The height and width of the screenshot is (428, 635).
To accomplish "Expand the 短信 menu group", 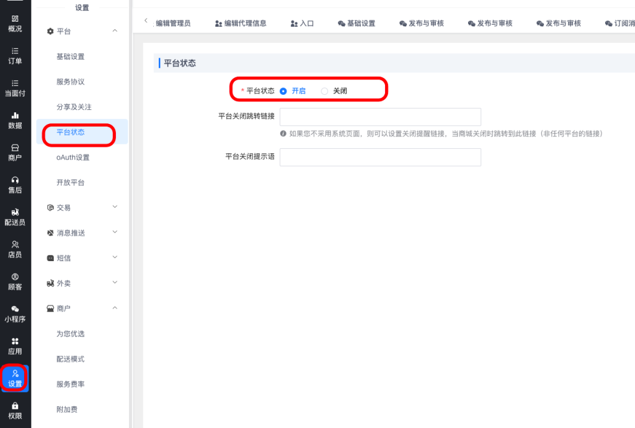I will (x=115, y=257).
